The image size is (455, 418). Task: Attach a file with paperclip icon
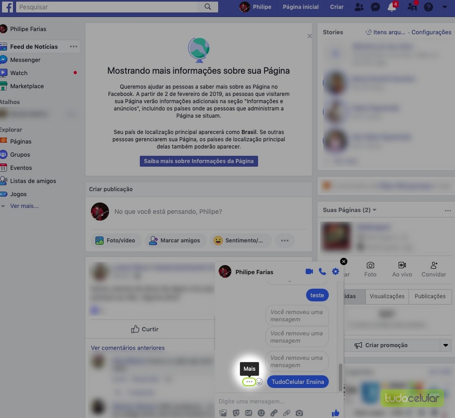286,413
